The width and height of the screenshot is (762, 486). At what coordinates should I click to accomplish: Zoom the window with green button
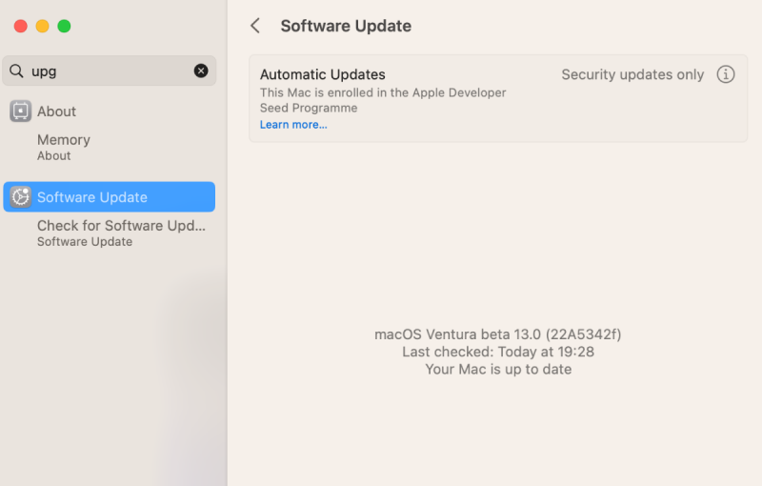(64, 26)
